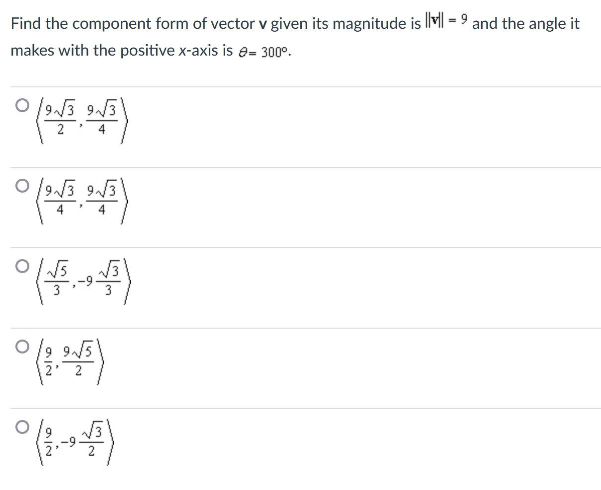Select the radio button for ⟨9√3/4, 9√3/4⟩

coord(22,186)
